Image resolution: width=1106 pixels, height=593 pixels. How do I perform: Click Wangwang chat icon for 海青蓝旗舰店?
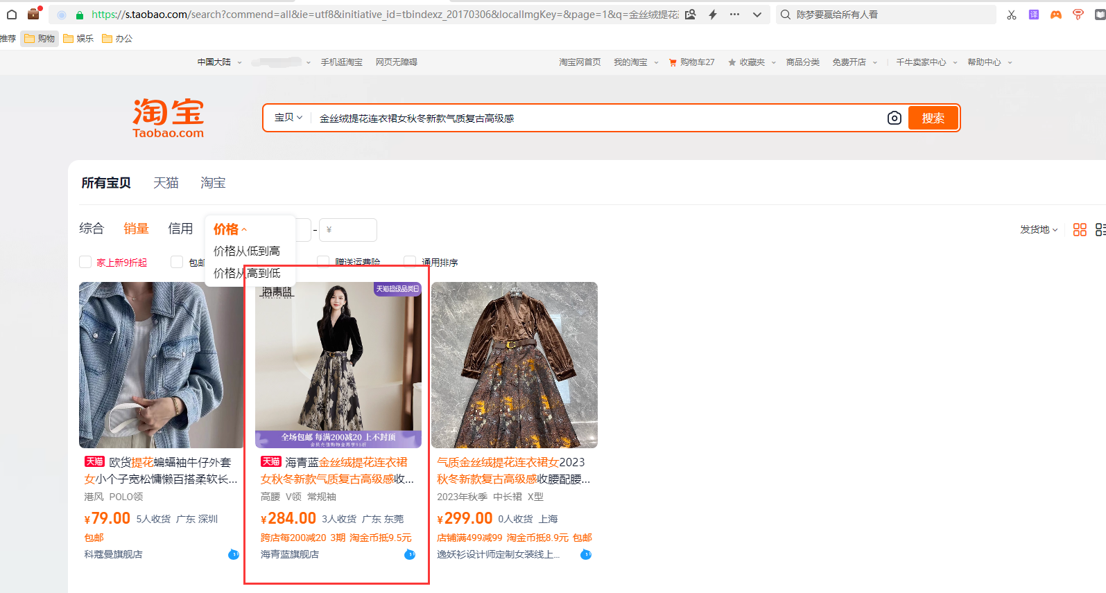[x=409, y=554]
